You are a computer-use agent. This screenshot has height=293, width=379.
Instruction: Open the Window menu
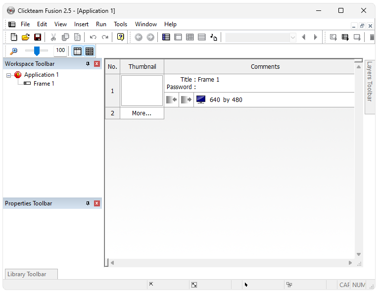pyautogui.click(x=146, y=24)
